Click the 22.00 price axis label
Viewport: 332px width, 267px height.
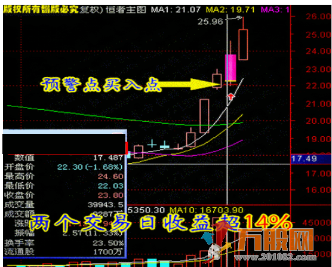(318, 86)
